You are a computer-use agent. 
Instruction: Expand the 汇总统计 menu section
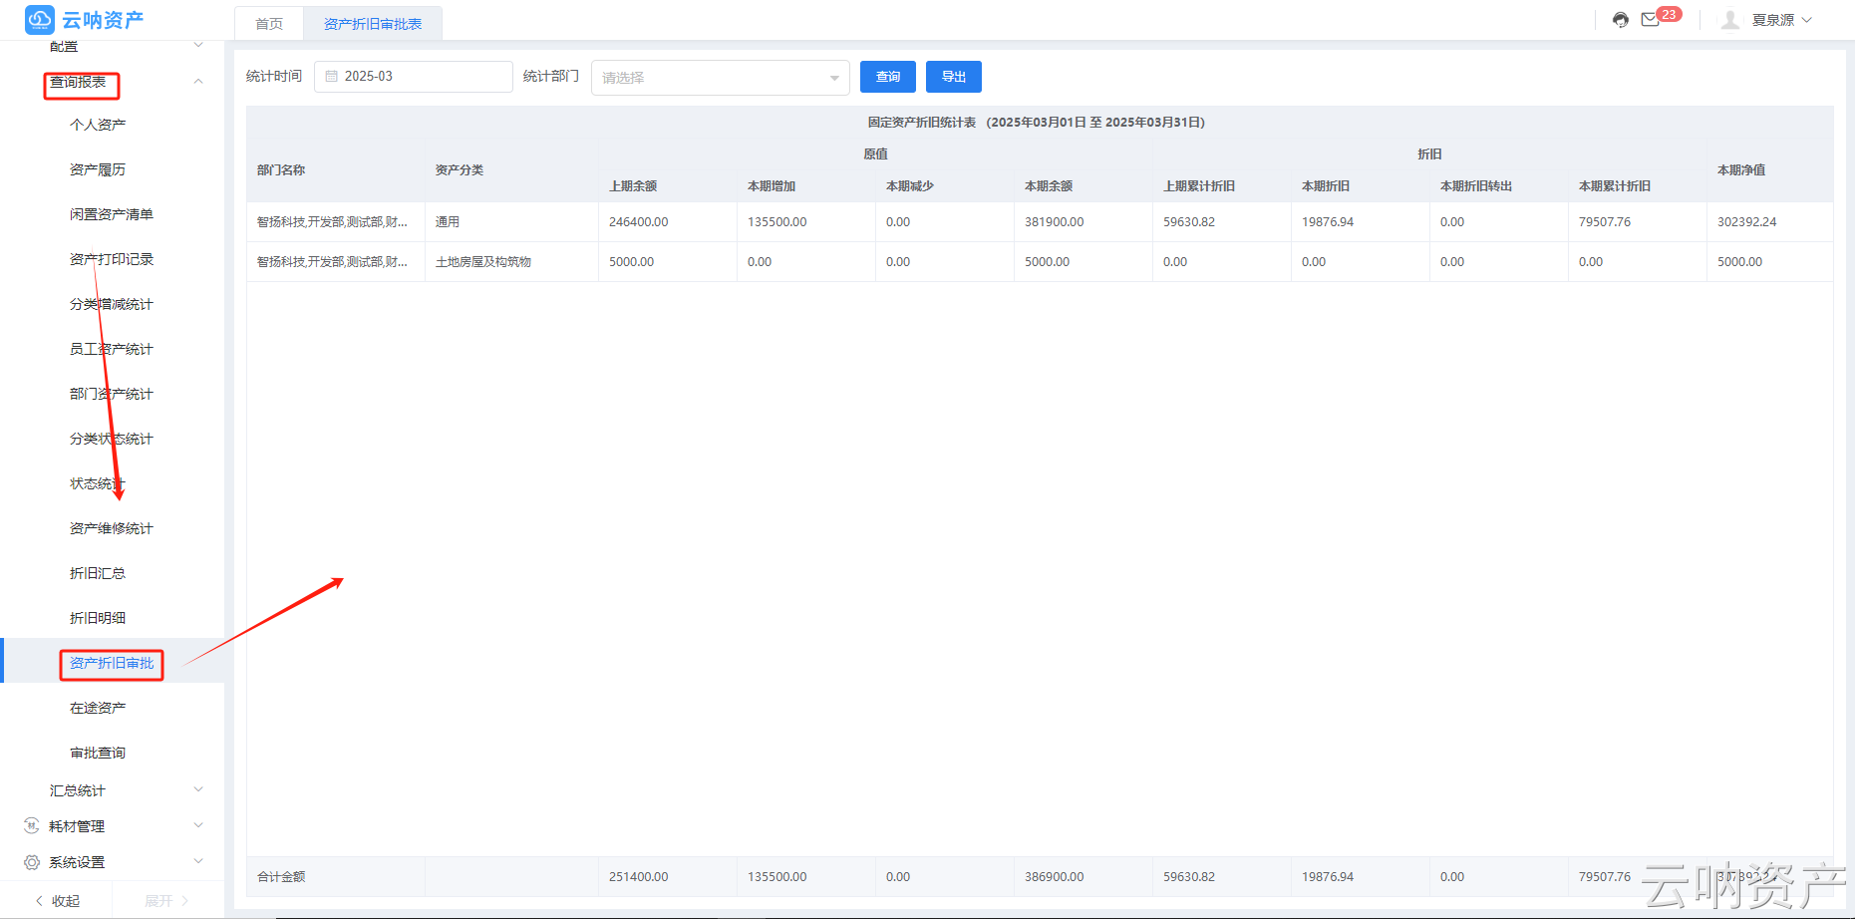[x=198, y=790]
